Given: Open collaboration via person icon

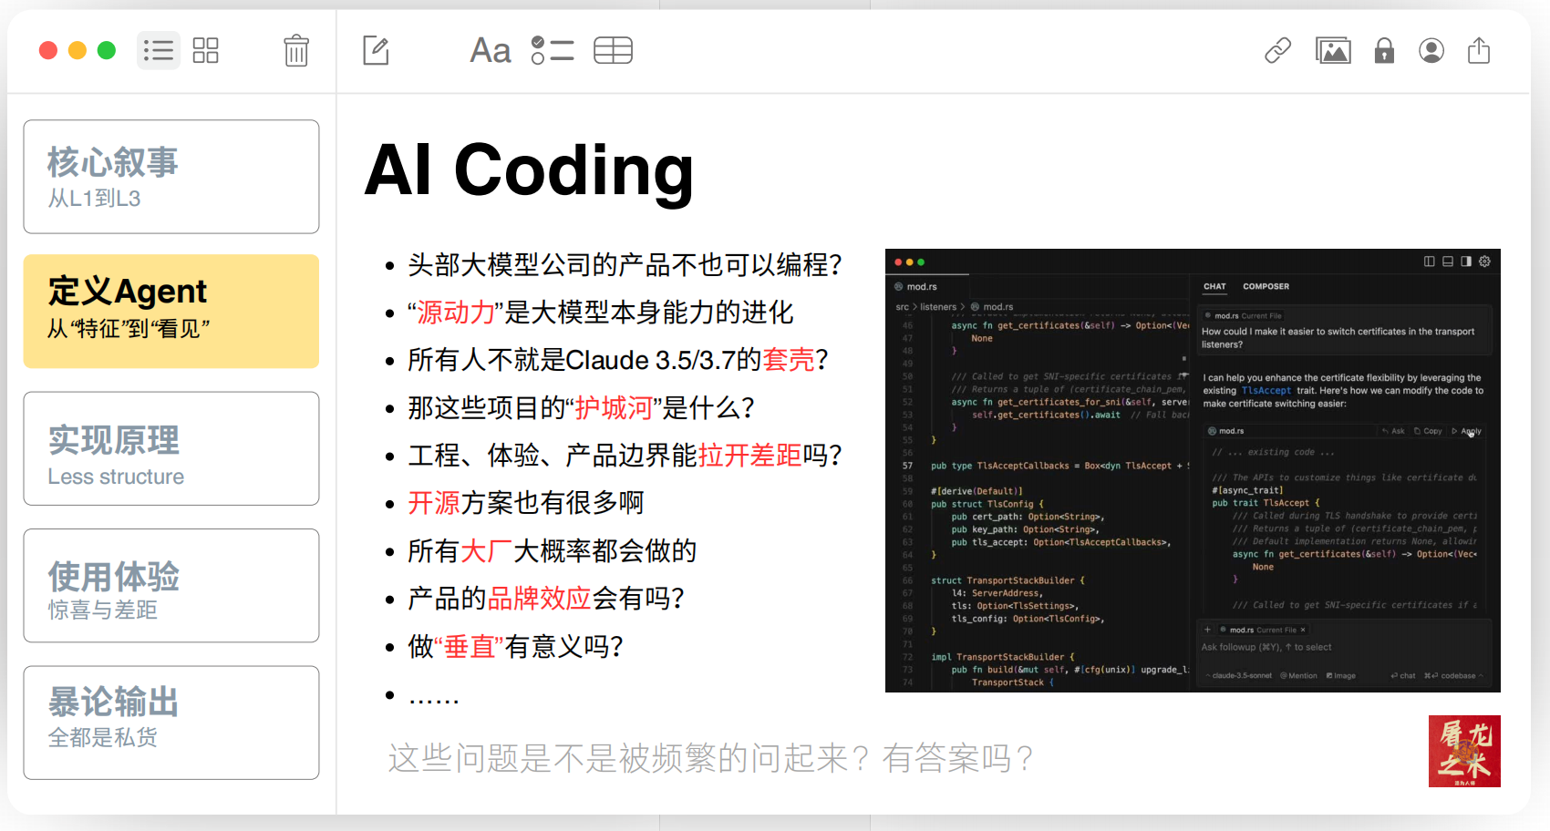Looking at the screenshot, I should click(x=1431, y=50).
